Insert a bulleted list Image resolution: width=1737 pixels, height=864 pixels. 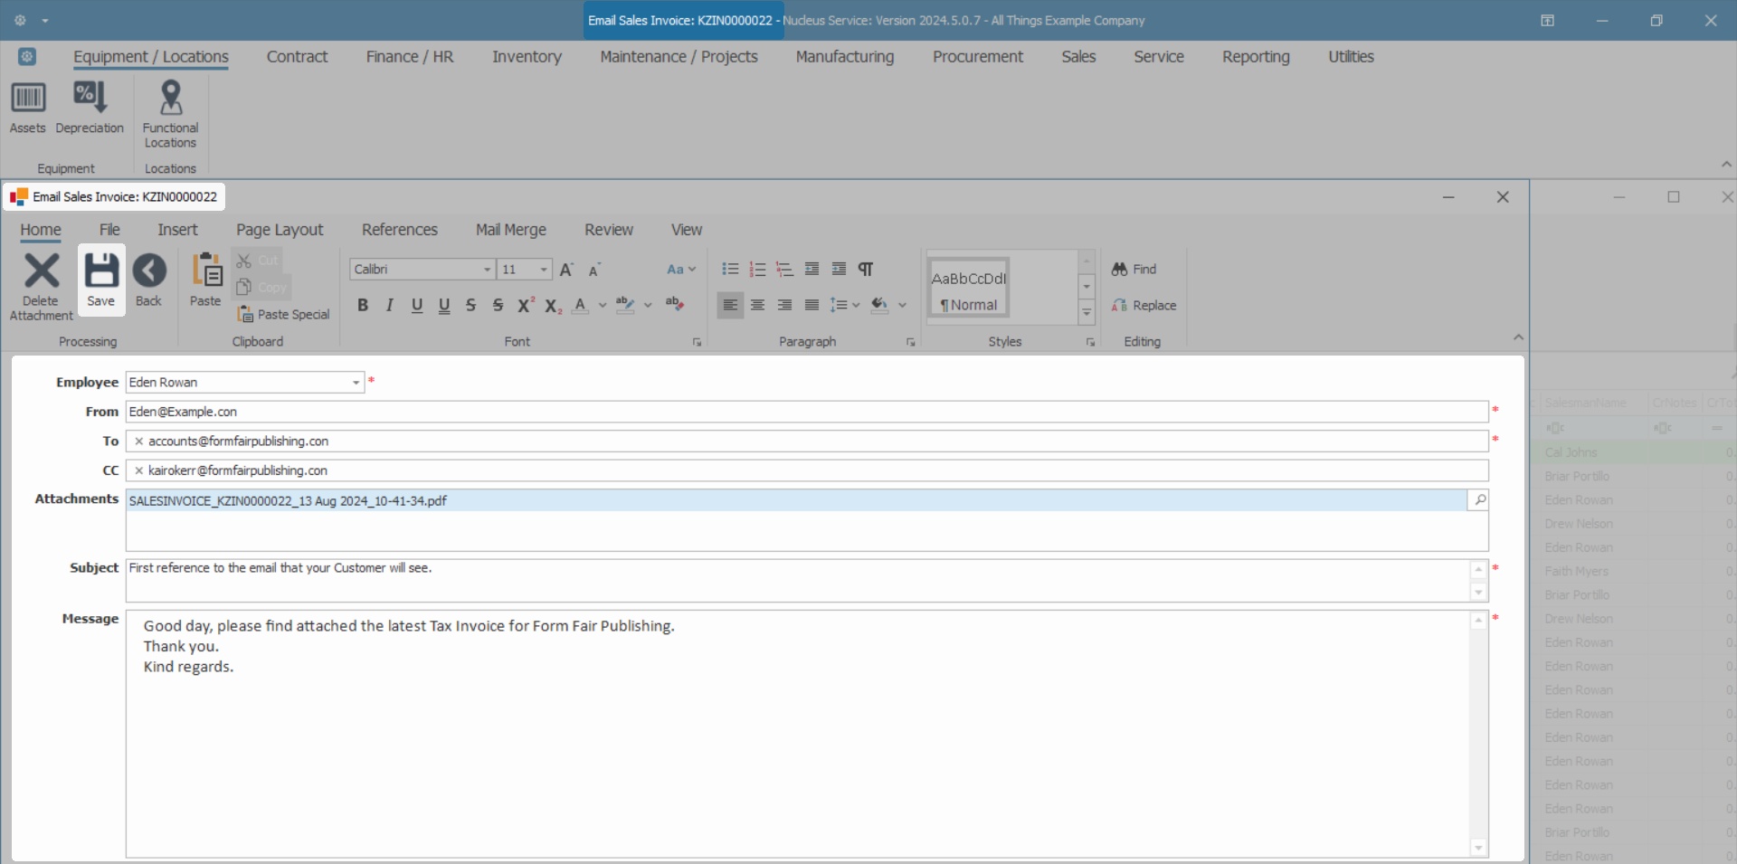(x=730, y=270)
